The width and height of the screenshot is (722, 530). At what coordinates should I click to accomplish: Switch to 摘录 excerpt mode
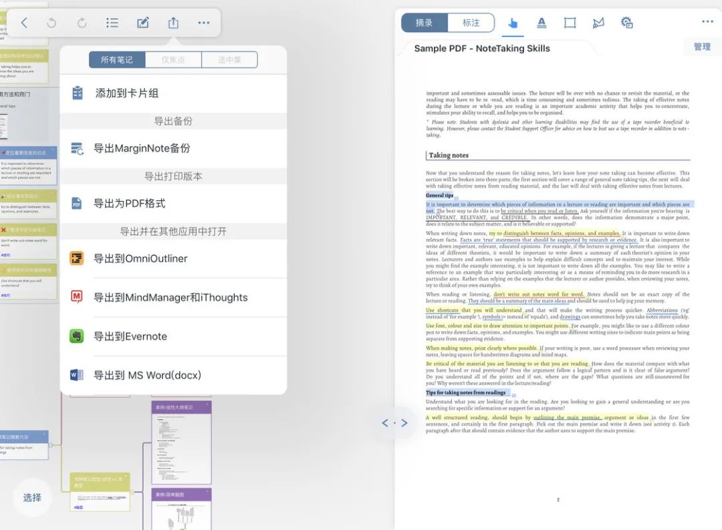pyautogui.click(x=425, y=23)
